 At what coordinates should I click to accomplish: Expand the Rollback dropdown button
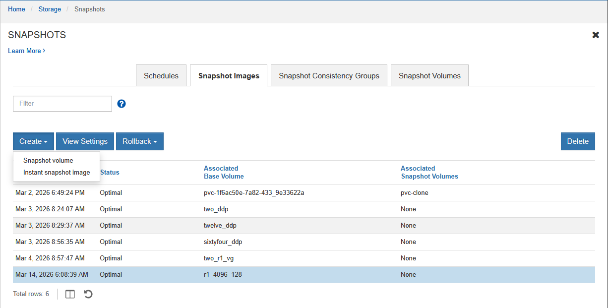(140, 141)
